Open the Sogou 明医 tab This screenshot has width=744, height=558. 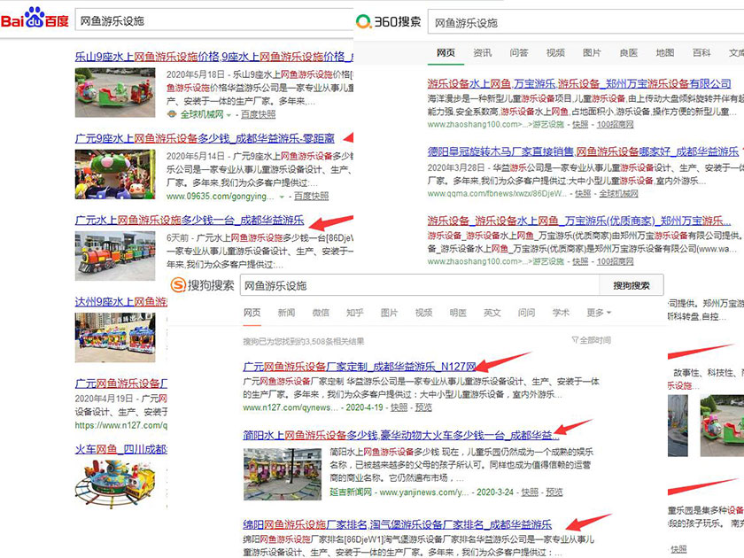click(x=458, y=313)
